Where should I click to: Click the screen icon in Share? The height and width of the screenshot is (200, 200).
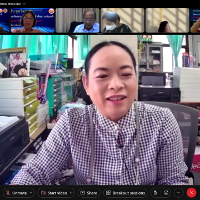83,193
